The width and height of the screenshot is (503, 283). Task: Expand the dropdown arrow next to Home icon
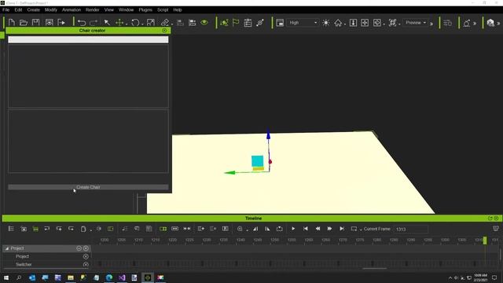pyautogui.click(x=345, y=24)
